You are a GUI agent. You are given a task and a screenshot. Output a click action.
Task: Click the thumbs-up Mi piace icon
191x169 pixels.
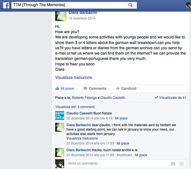pyautogui.click(x=57, y=88)
